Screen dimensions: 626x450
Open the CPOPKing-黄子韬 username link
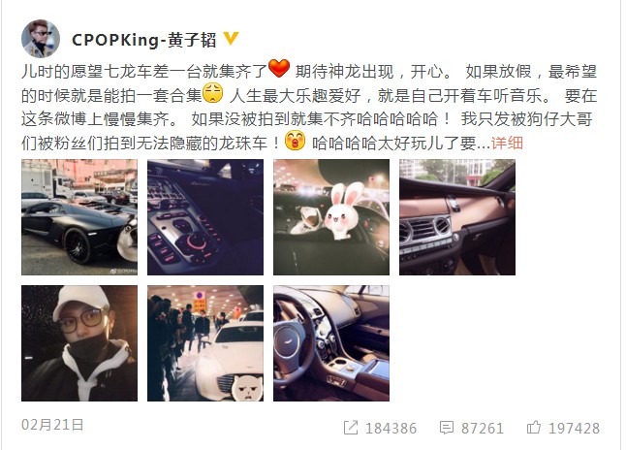pos(144,40)
